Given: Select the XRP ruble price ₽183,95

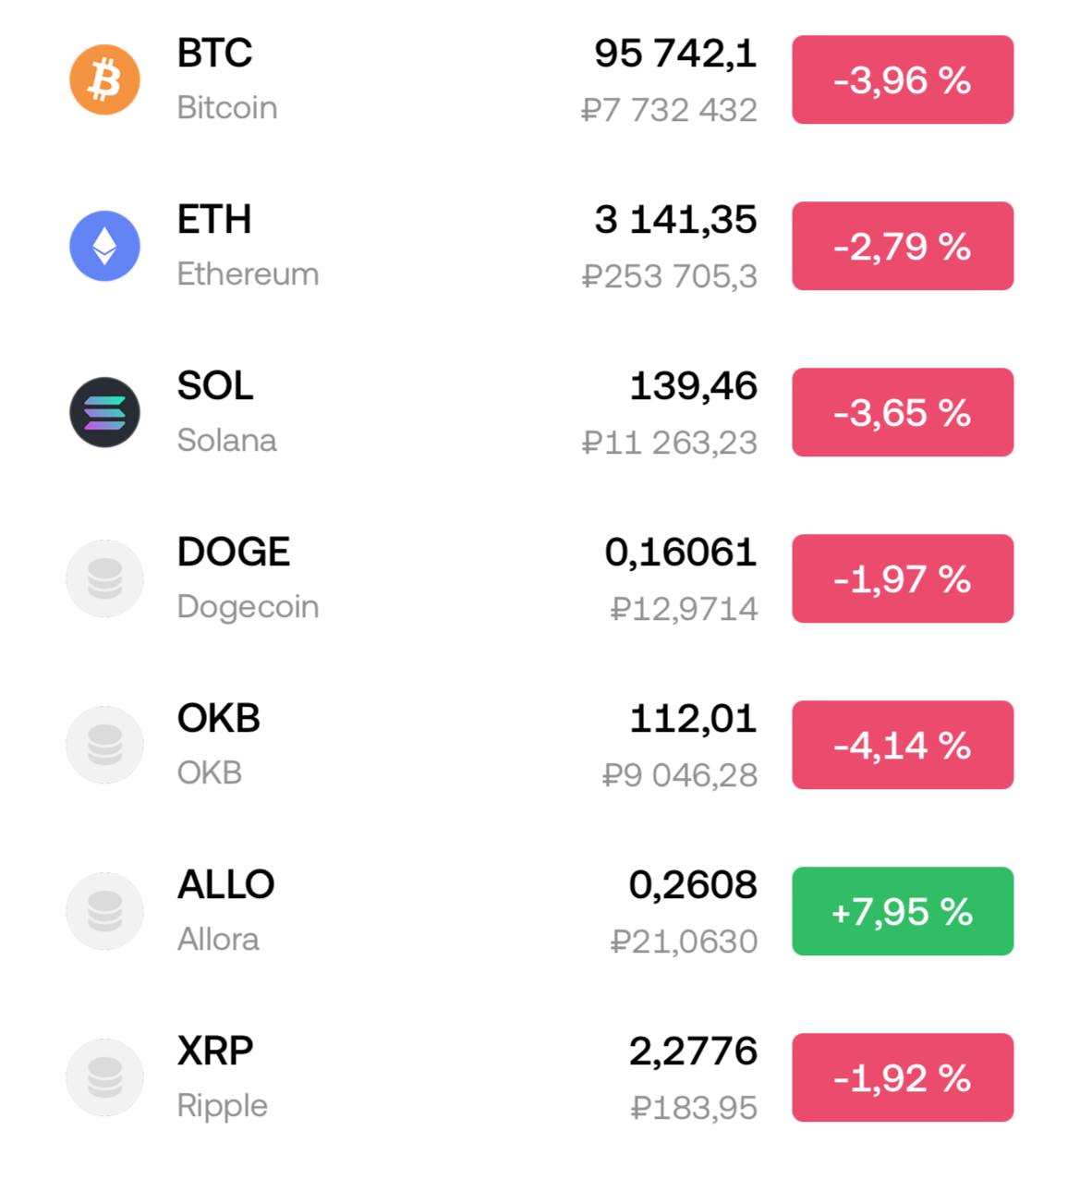Looking at the screenshot, I should (x=694, y=1107).
